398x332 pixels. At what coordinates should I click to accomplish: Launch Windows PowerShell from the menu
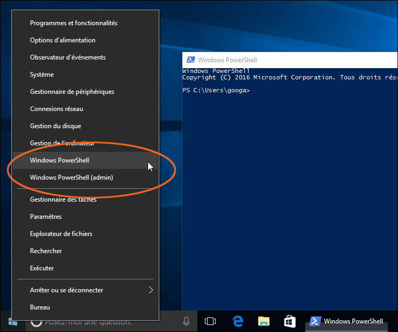[85, 160]
